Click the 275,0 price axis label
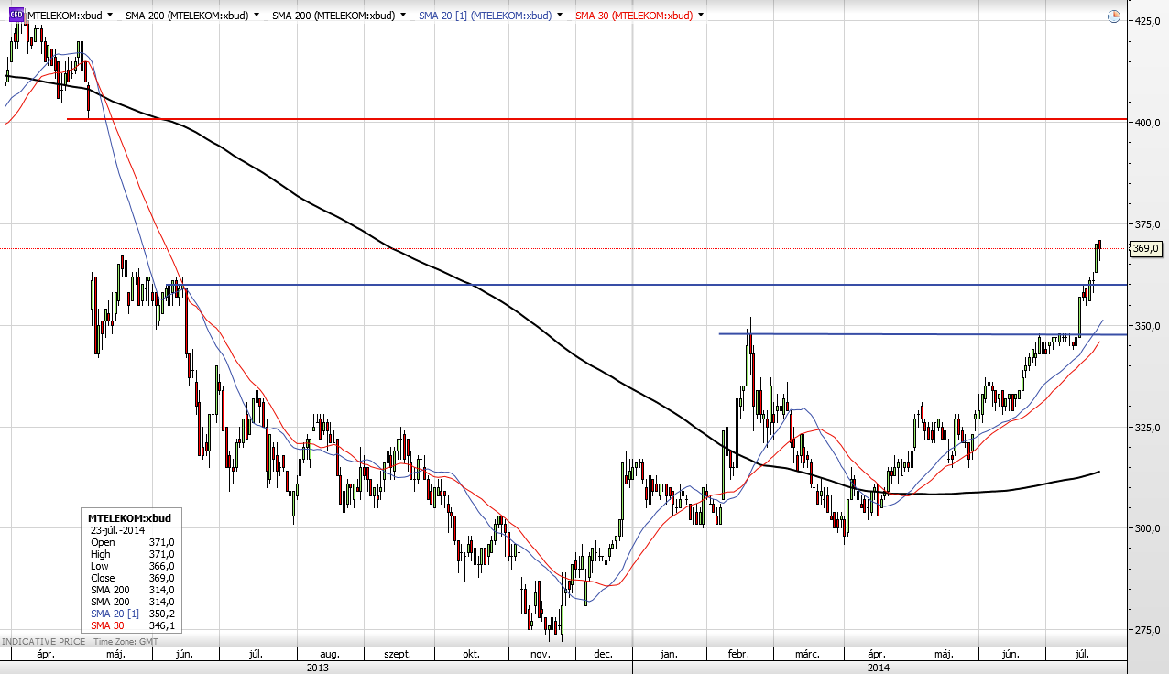Screen dimensions: 1169x674 [1148, 630]
